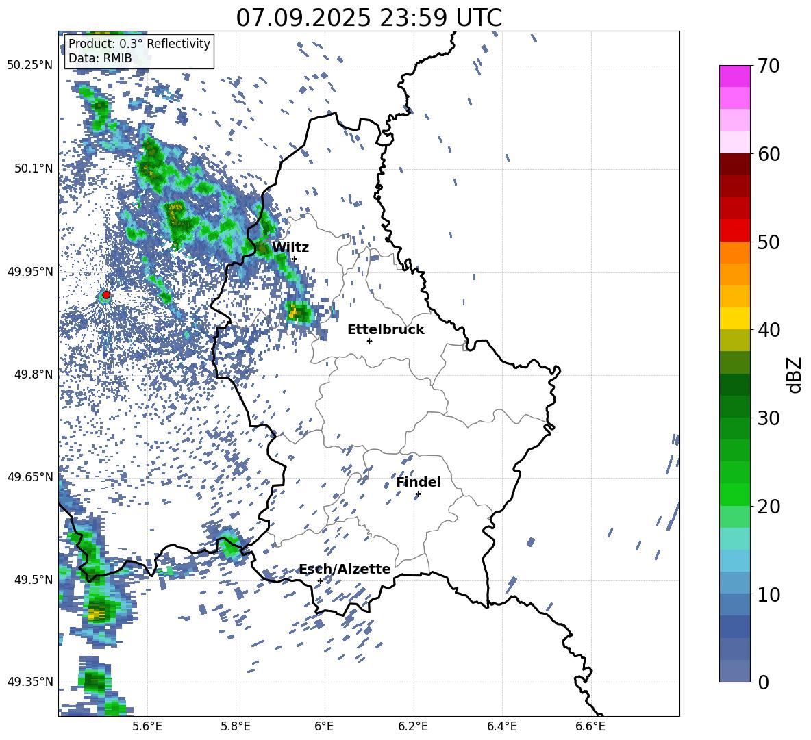Viewport: 811px width, 740px height.
Task: Click the 49.35°N latitude label
Action: point(30,682)
